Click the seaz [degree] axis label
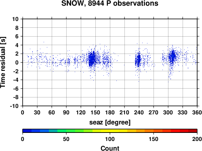 pyautogui.click(x=110, y=122)
